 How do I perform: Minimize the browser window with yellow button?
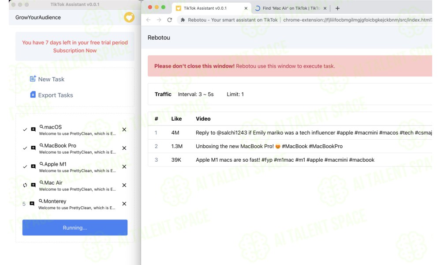click(157, 8)
